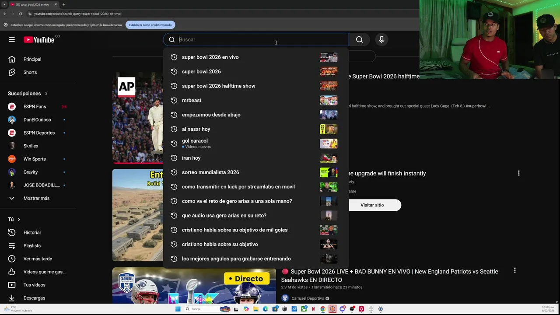Click history icon beside 'mrbeast' suggestion
The width and height of the screenshot is (560, 315).
pyautogui.click(x=174, y=100)
